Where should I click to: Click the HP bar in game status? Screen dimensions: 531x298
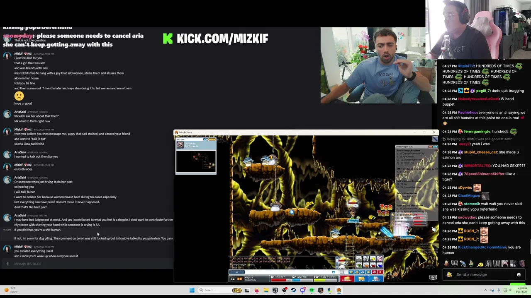tap(281, 280)
